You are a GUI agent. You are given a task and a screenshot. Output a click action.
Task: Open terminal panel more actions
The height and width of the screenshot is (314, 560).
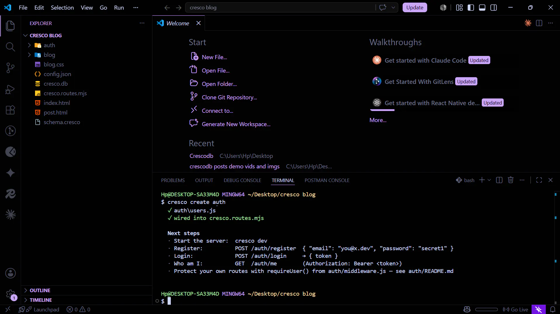pyautogui.click(x=522, y=180)
